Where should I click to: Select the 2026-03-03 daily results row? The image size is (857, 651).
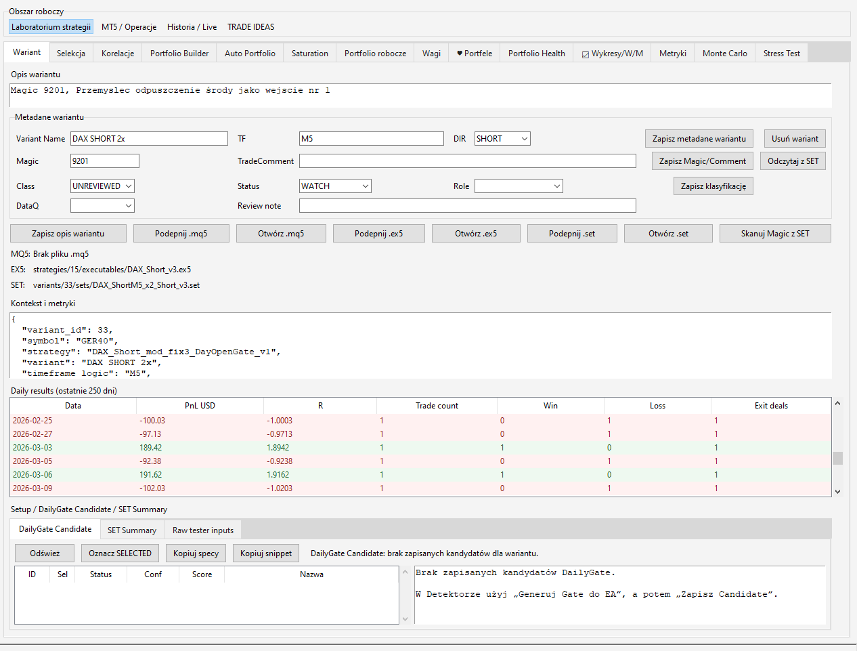coord(420,448)
